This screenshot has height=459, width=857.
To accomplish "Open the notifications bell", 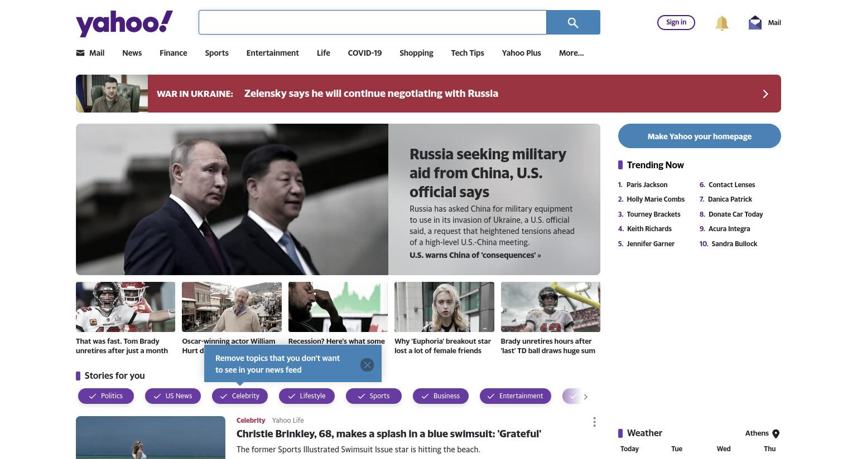I will (721, 23).
